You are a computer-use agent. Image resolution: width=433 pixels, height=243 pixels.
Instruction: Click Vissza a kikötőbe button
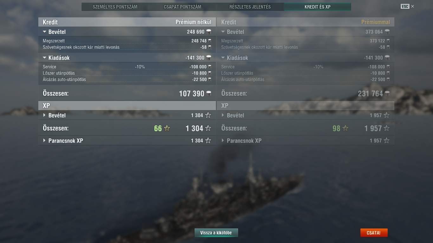pyautogui.click(x=216, y=233)
